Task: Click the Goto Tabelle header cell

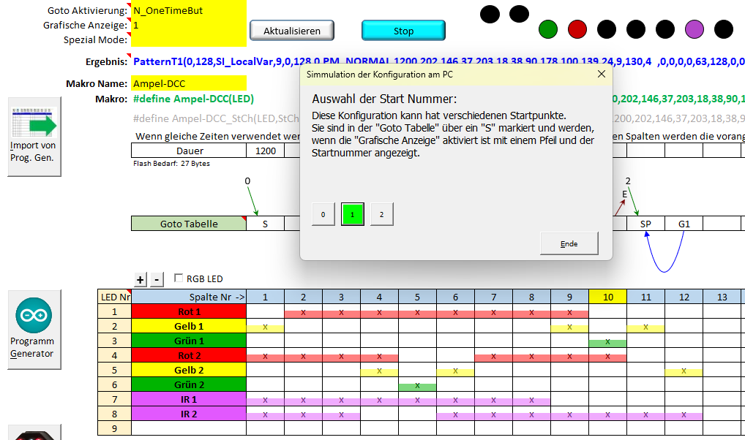Action: point(189,224)
